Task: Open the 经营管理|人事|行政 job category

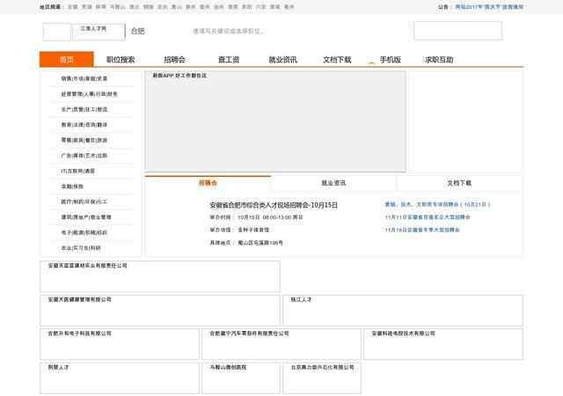Action: (90, 94)
